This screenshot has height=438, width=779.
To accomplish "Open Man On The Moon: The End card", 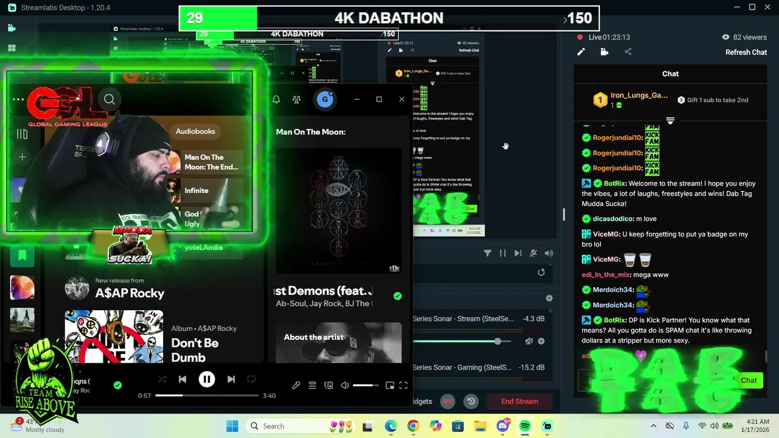I will 206,162.
